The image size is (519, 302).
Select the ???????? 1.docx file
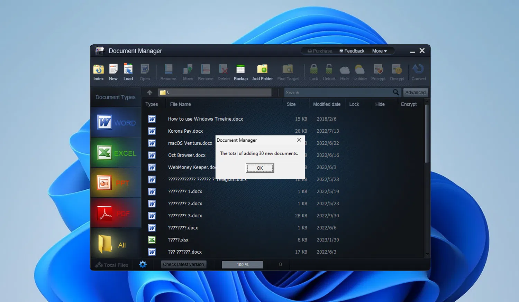[185, 191]
